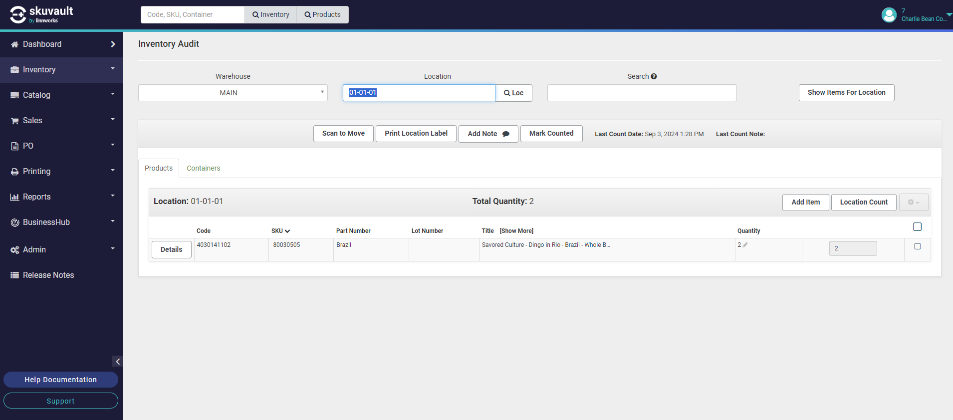Expand the Dashboard chevron
The height and width of the screenshot is (420, 953).
[113, 44]
